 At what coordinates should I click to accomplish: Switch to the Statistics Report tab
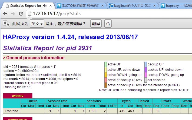click(x=28, y=6)
